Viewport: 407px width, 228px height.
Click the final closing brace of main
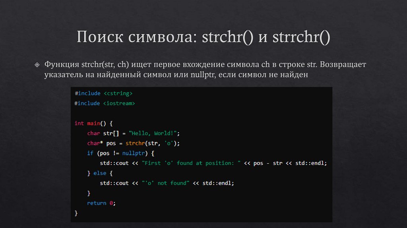pyautogui.click(x=76, y=213)
